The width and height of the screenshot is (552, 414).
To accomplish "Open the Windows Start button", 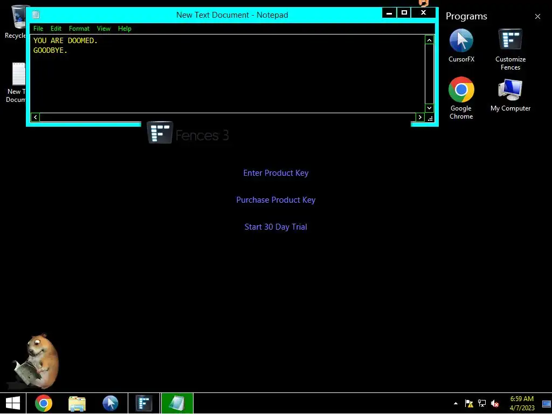I will click(13, 403).
